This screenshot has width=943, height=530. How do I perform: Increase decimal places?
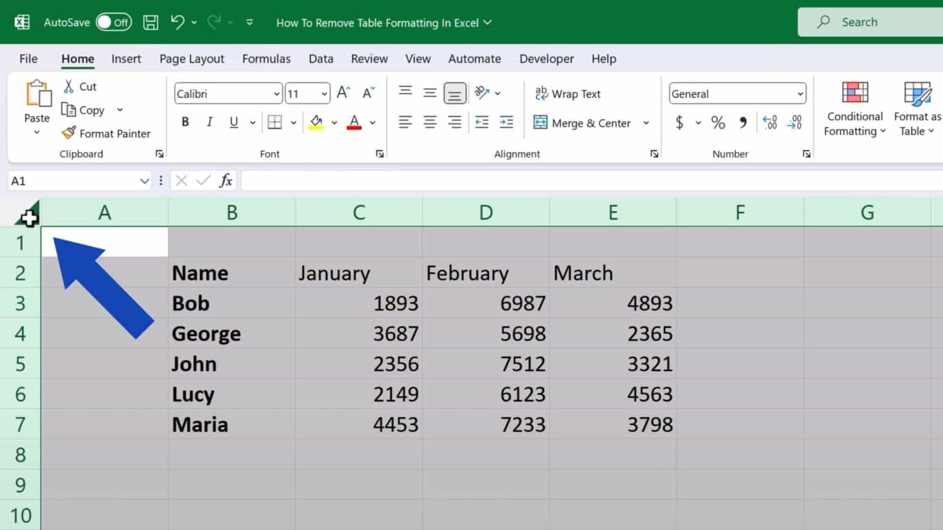click(770, 123)
